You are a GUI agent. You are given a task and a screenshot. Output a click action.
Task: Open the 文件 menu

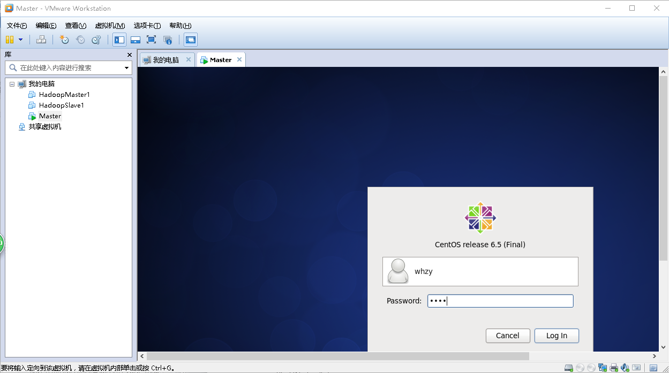point(17,26)
